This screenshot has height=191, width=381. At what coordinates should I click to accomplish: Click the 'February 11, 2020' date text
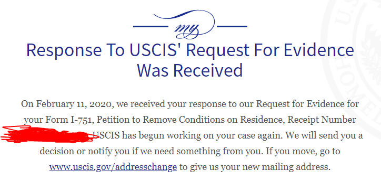(74, 104)
